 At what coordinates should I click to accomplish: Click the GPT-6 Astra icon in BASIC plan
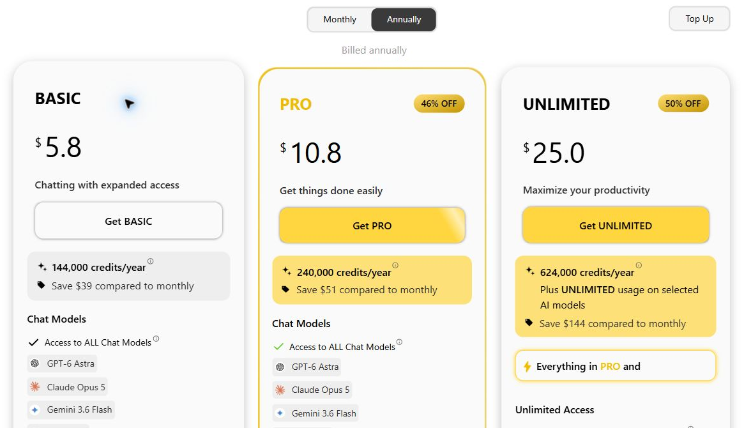(35, 363)
